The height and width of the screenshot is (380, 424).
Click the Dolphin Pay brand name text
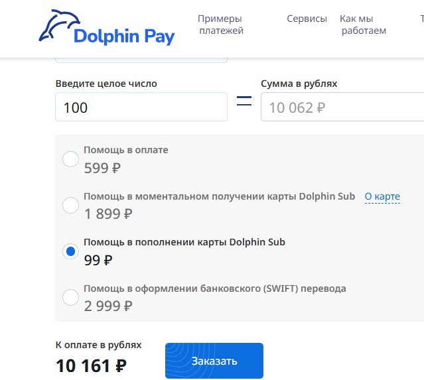pyautogui.click(x=124, y=35)
